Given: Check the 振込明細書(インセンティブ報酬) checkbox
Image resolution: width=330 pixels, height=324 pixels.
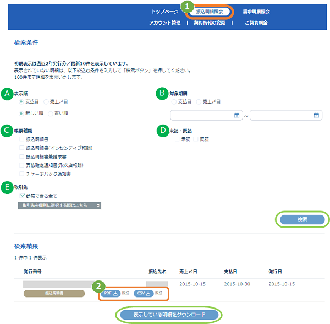Looking at the screenshot, I should click(x=22, y=148).
